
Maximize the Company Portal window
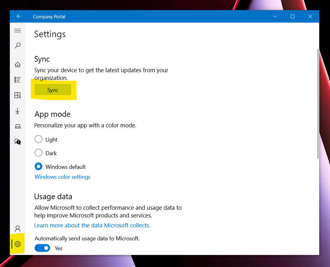coord(293,16)
